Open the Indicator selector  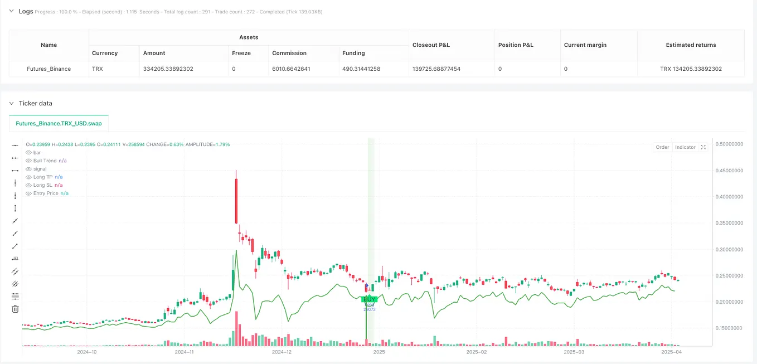(685, 147)
